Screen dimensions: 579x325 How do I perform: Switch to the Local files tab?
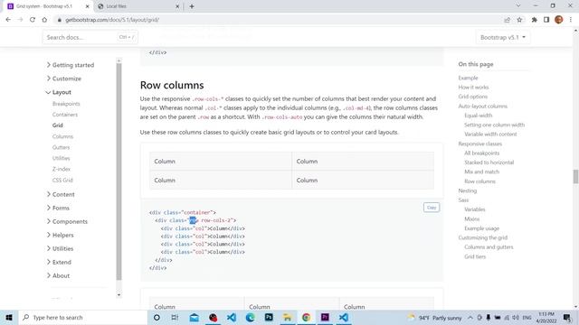tap(138, 6)
